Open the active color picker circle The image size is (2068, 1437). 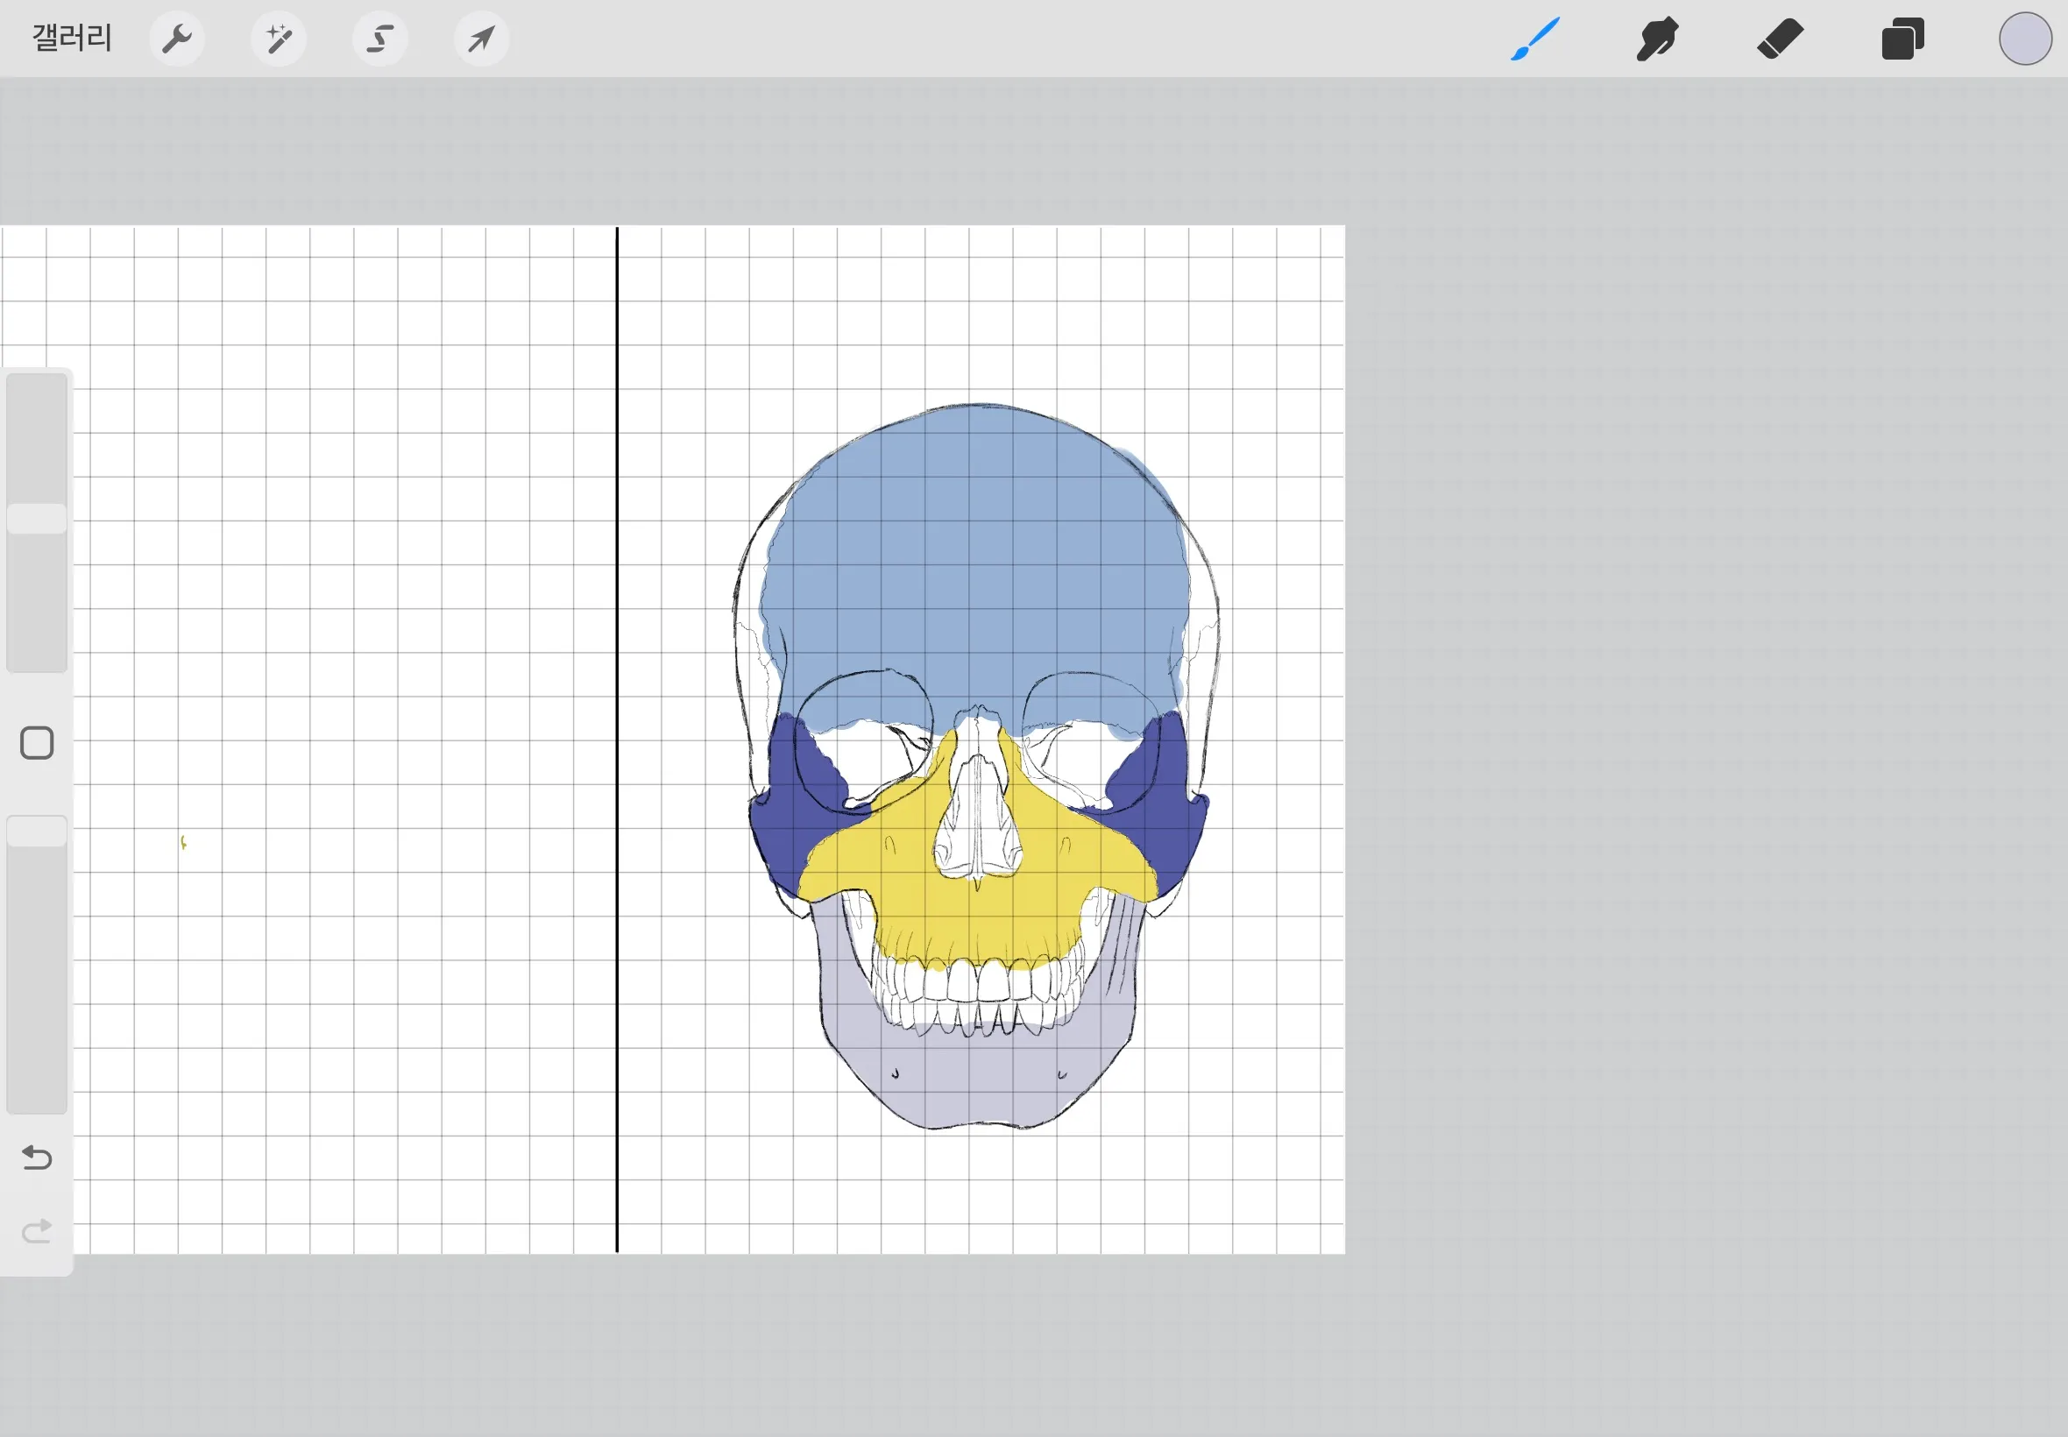[2025, 39]
